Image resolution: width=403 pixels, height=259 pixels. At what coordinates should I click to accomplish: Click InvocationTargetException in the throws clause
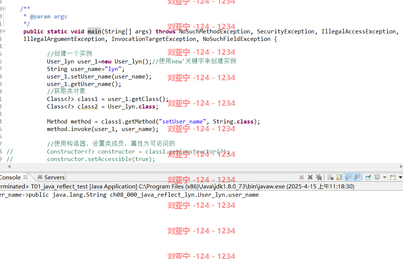tap(154, 39)
